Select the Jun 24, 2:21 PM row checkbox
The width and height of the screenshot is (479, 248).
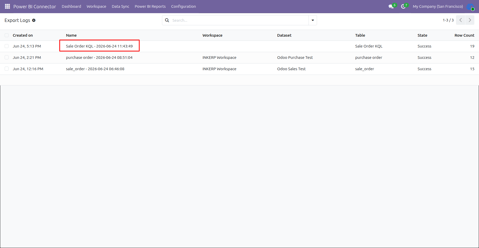(7, 58)
